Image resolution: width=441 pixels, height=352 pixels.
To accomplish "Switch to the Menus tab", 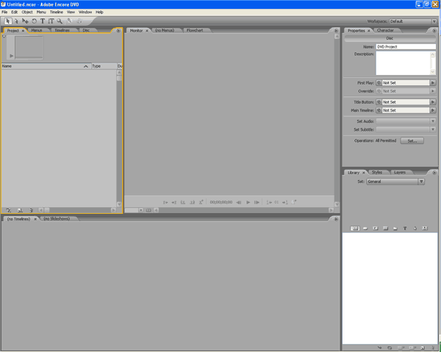I will tap(37, 30).
